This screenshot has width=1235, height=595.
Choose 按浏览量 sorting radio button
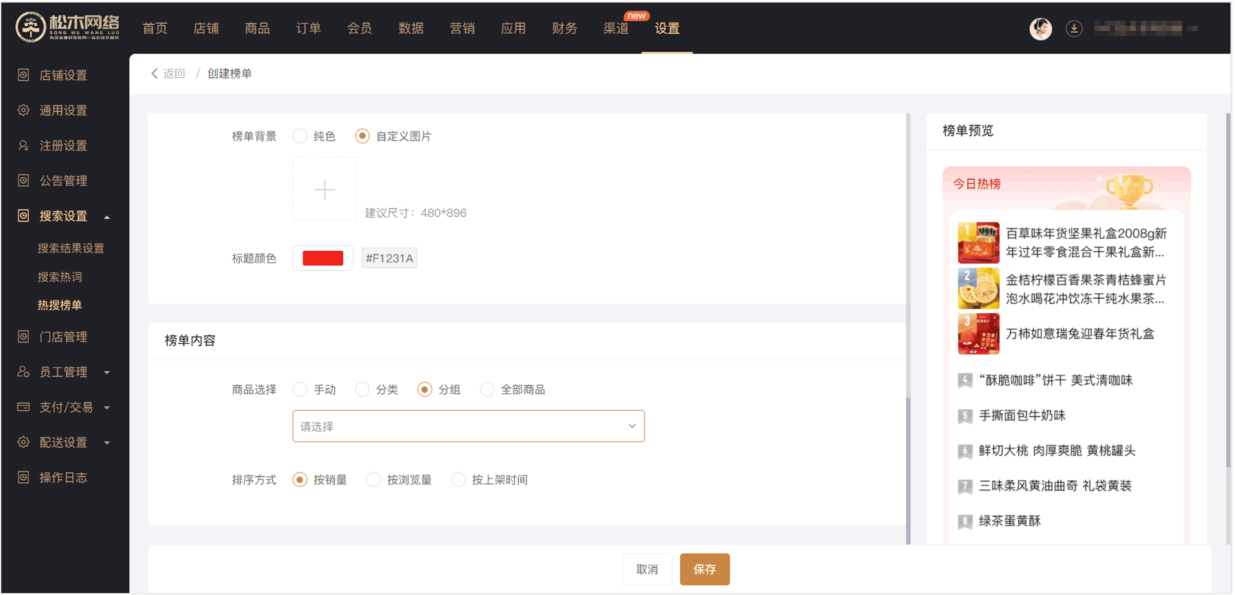374,480
